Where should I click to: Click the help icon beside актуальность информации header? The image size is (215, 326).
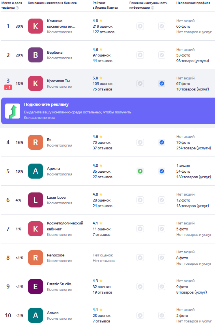[153, 8]
